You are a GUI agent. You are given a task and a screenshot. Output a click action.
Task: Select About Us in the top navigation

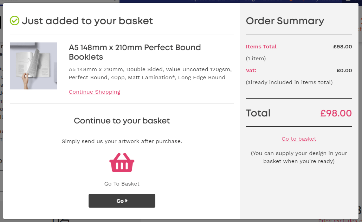tap(272, 1)
